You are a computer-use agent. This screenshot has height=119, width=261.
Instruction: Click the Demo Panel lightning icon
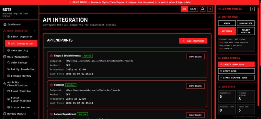tap(220, 9)
